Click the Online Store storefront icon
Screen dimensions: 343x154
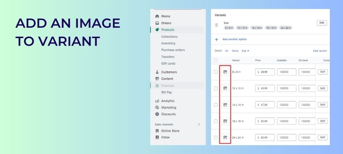(157, 131)
